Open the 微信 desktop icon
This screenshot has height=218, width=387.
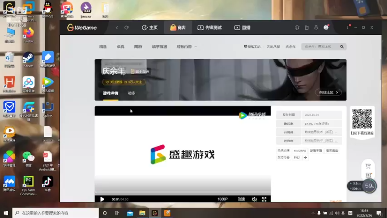pyautogui.click(x=29, y=159)
